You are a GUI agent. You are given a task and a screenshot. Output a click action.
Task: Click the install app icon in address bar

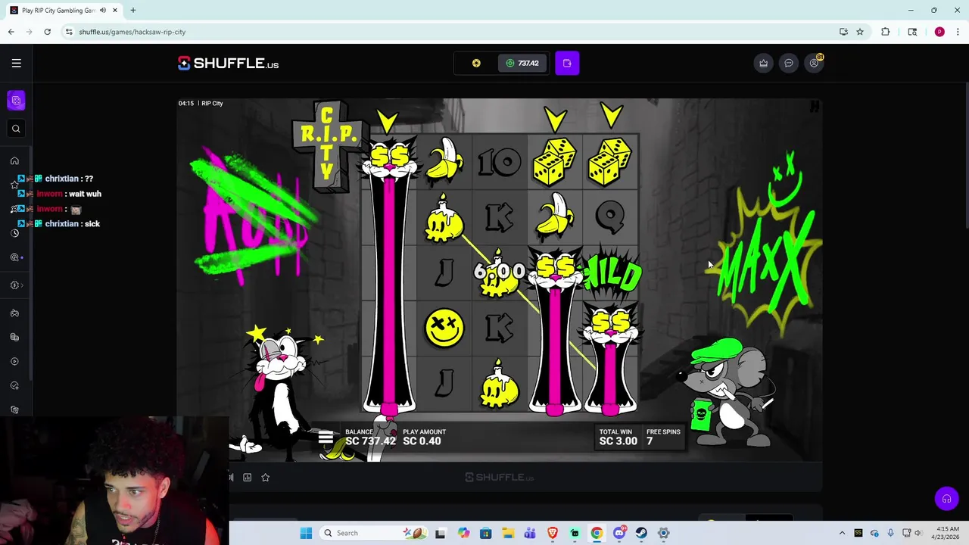coord(843,32)
